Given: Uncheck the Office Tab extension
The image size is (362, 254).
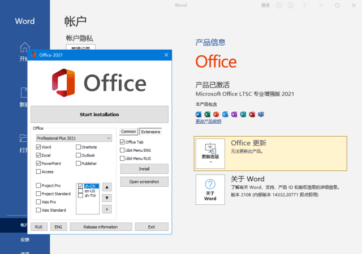Looking at the screenshot, I should 122,142.
